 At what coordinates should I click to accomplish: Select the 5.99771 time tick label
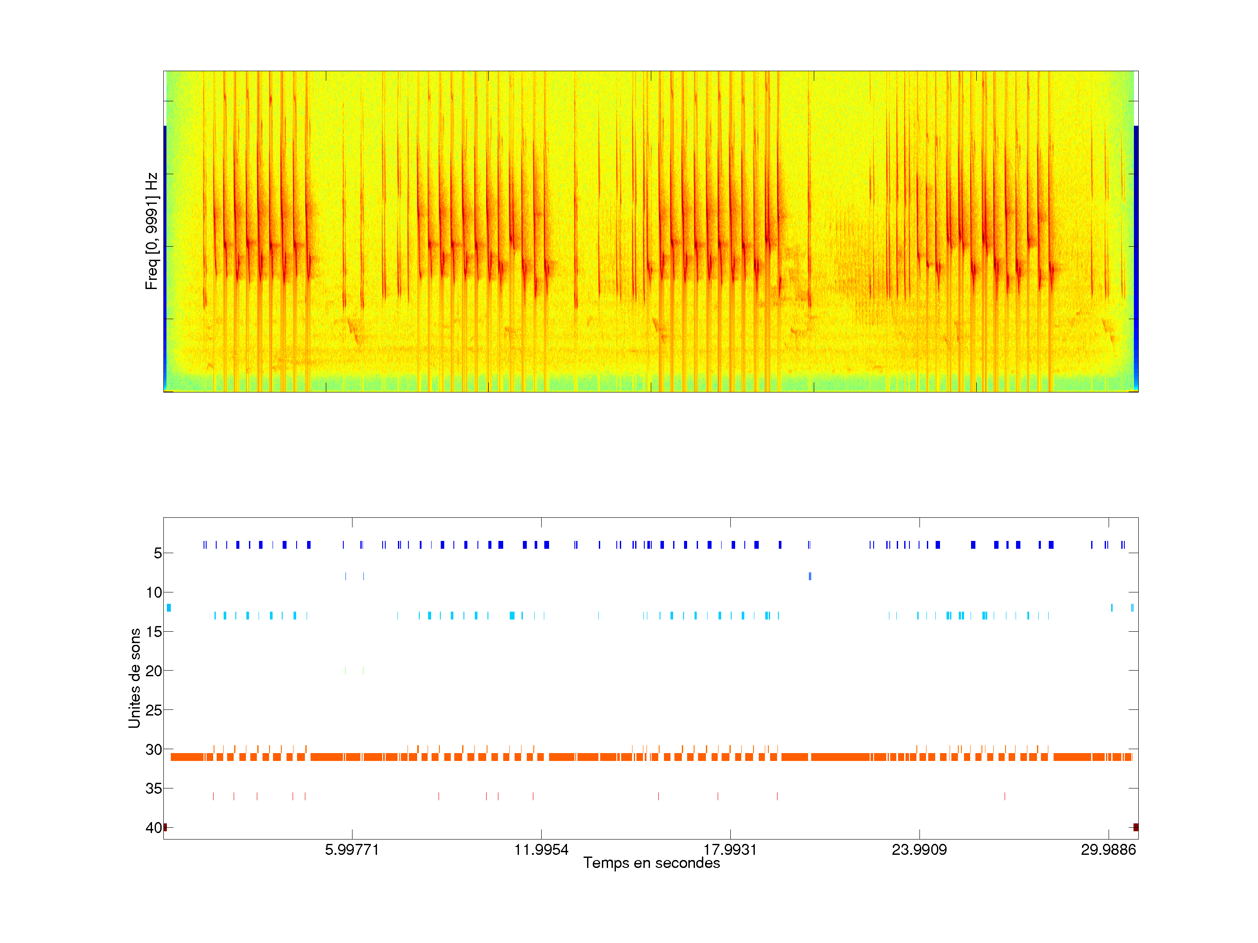(352, 850)
